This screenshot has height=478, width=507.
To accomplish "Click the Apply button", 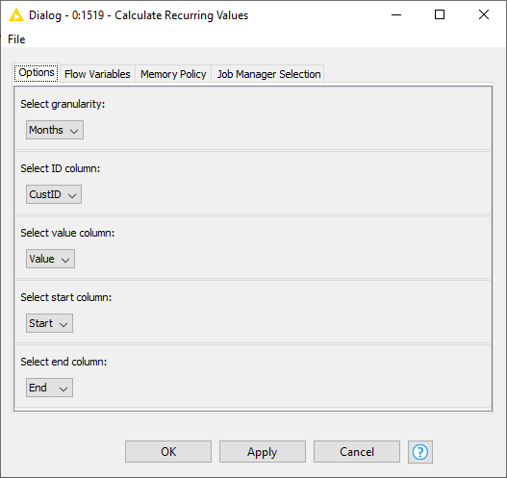I will (x=263, y=451).
